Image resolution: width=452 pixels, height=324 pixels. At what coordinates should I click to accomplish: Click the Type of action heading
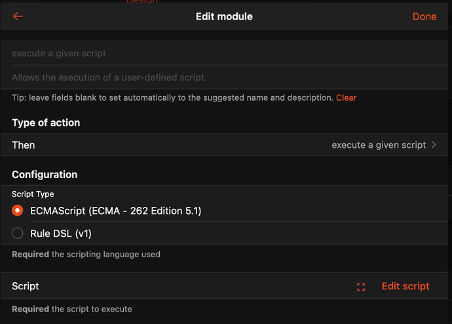coord(46,122)
